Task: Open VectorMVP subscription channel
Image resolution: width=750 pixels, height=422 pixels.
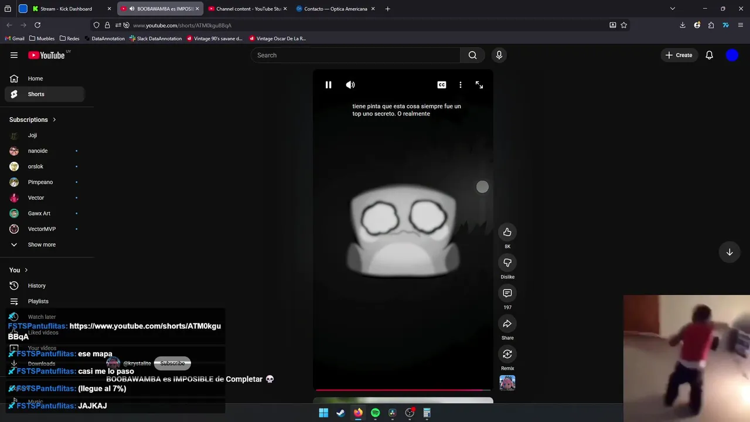Action: point(45,229)
